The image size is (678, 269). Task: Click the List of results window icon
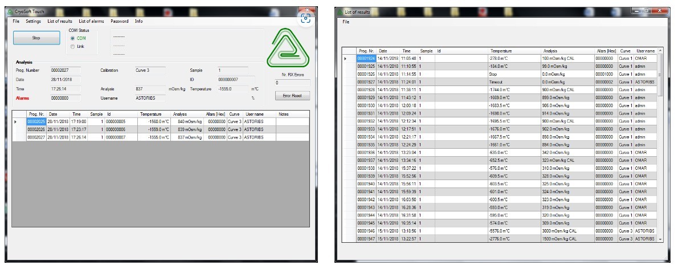pos(340,11)
